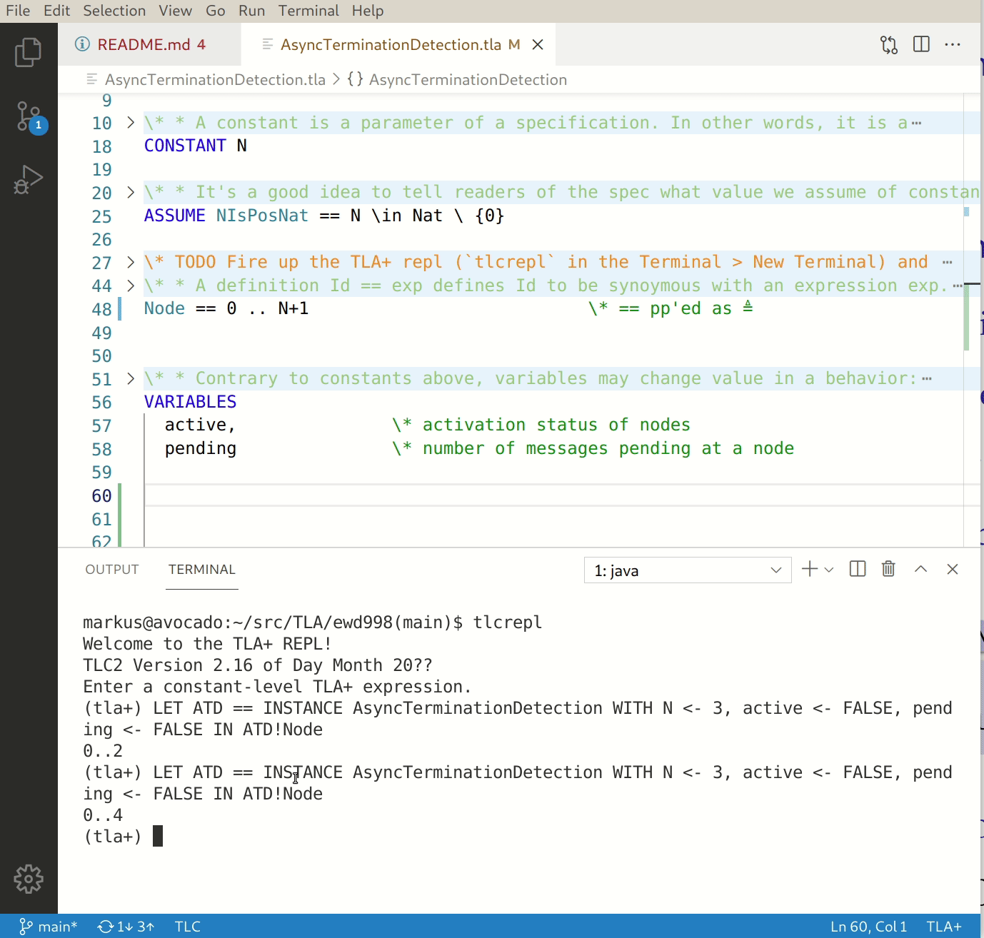Open the Manage settings gear
The width and height of the screenshot is (984, 938).
click(28, 879)
